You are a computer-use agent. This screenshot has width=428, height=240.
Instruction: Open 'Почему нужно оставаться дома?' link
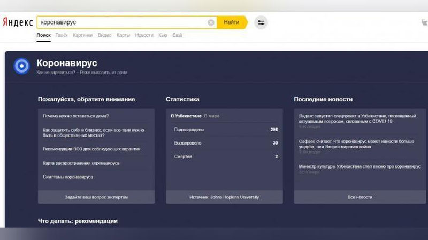tap(76, 116)
